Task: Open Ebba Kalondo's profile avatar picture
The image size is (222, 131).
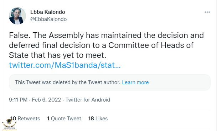Action: (17, 16)
